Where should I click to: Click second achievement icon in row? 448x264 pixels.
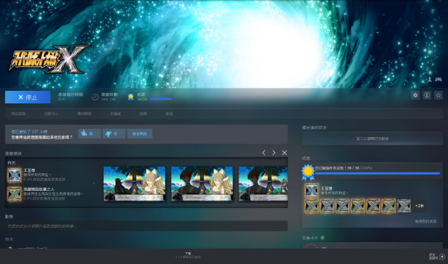[327, 206]
